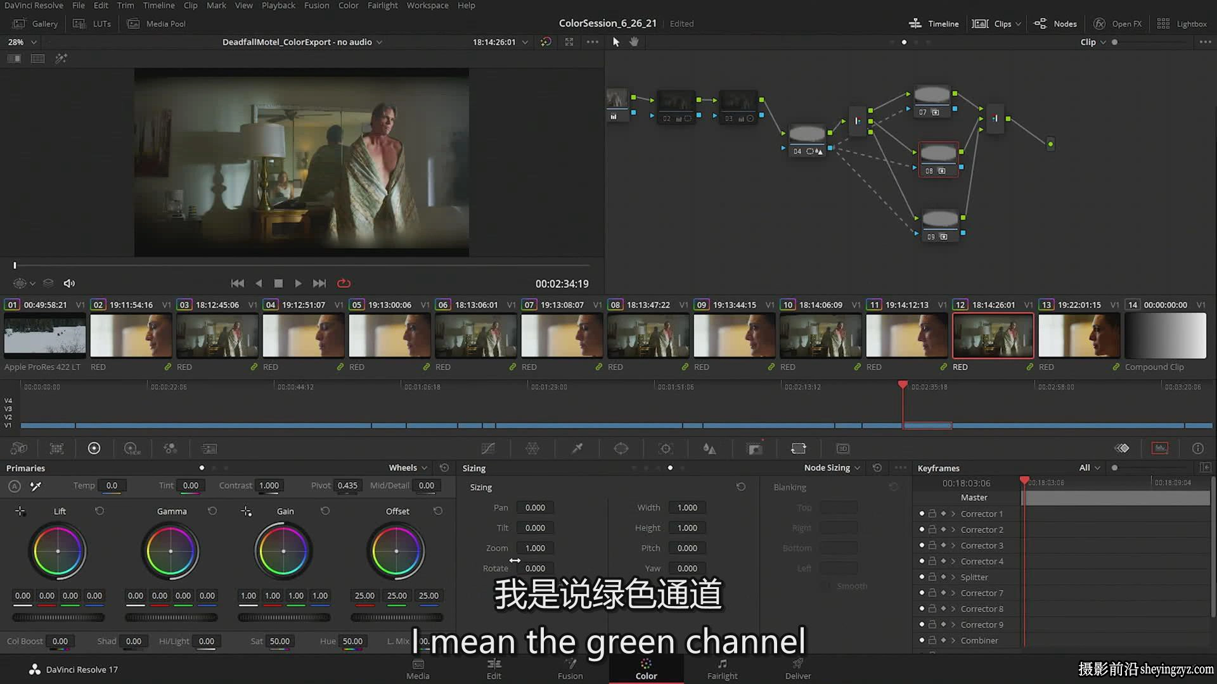The image size is (1217, 684).
Task: Open the DeadfallMotel_ColorExport timeline dropdown
Action: (x=302, y=42)
